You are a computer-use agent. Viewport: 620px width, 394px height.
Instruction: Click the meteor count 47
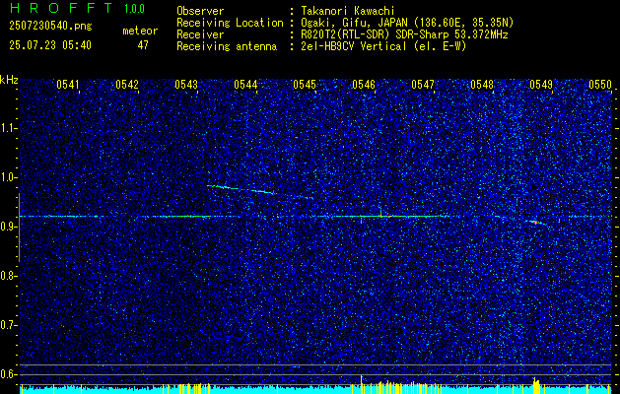click(143, 45)
